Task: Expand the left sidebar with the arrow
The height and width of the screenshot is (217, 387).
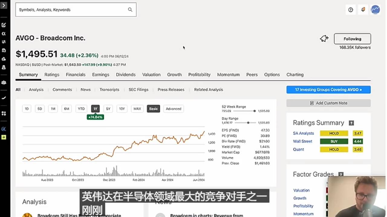Action: [4, 5]
